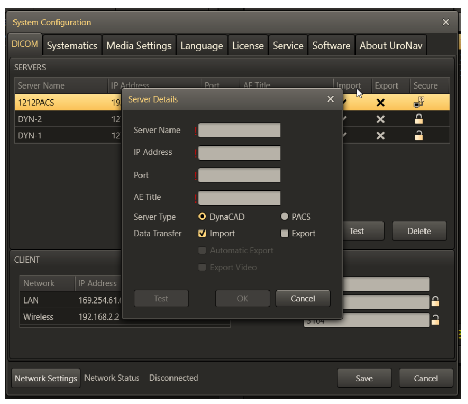Toggle the Automatic Export checkbox
This screenshot has height=404, width=468.
click(202, 250)
